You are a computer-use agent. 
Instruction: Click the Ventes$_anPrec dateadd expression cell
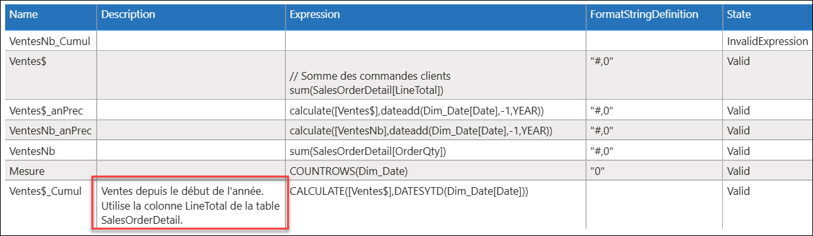435,111
